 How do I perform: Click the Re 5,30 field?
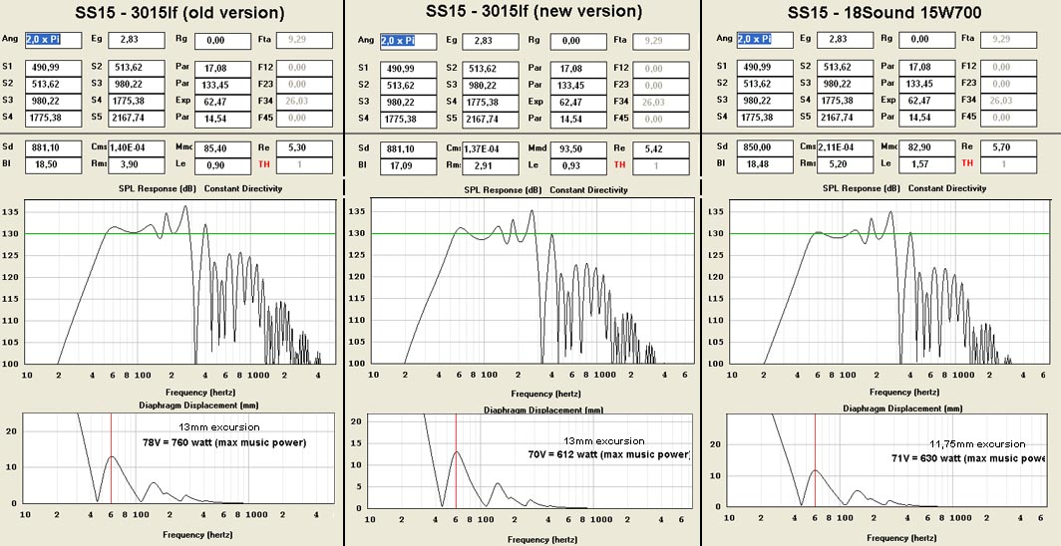pos(304,148)
